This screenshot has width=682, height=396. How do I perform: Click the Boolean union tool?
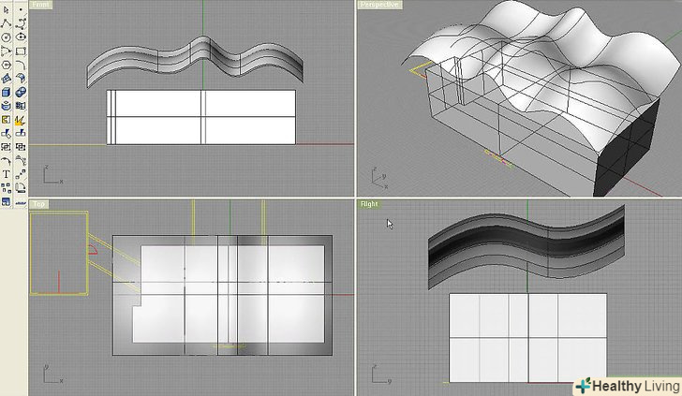tap(20, 93)
